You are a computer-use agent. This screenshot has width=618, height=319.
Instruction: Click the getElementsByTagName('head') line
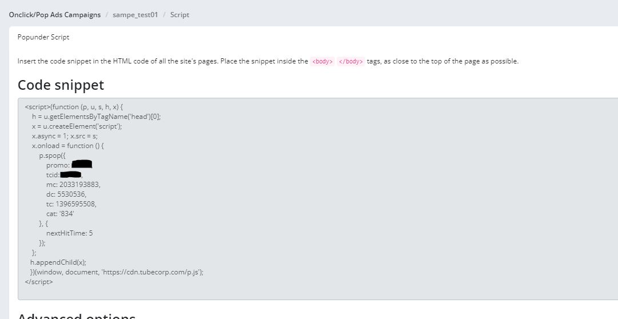click(x=97, y=117)
